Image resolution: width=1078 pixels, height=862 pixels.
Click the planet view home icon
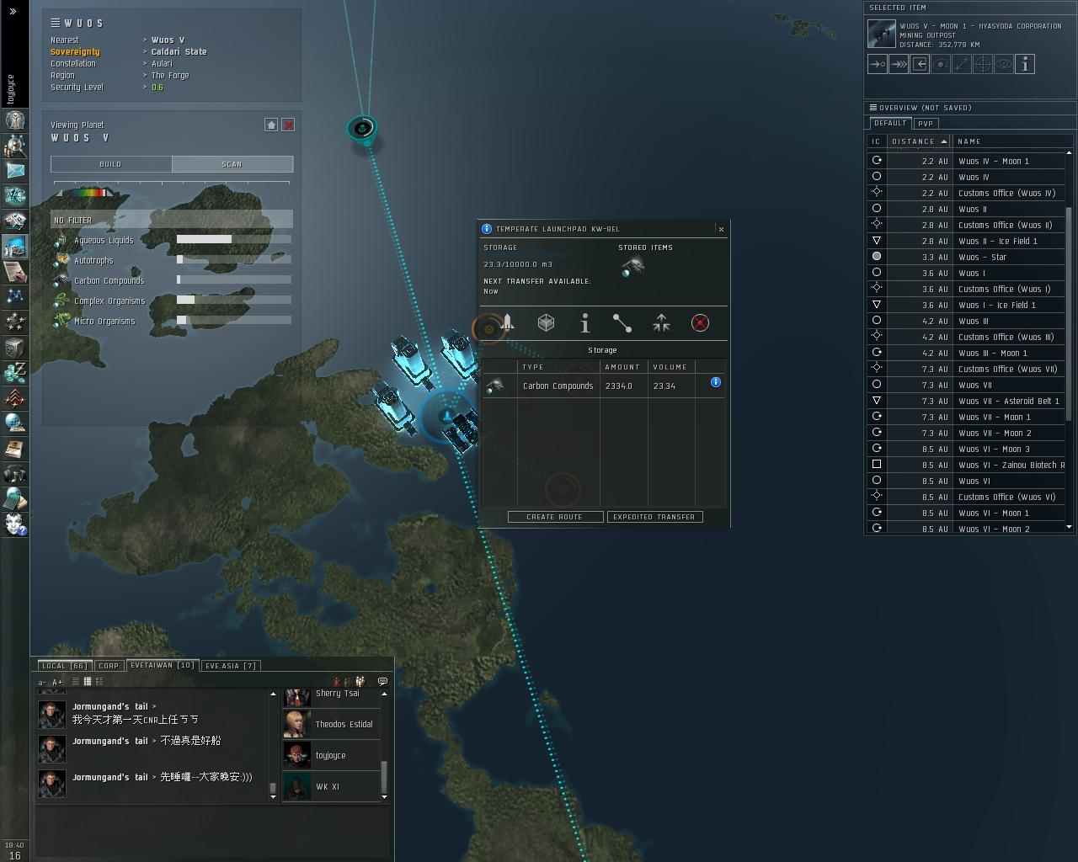[x=271, y=125]
